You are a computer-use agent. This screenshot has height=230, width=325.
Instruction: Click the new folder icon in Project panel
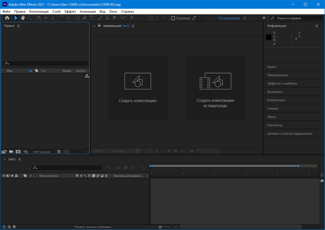pos(11,152)
